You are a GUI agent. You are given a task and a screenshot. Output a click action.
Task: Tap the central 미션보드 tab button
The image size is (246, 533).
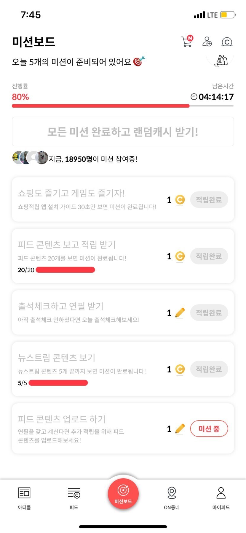tap(123, 494)
